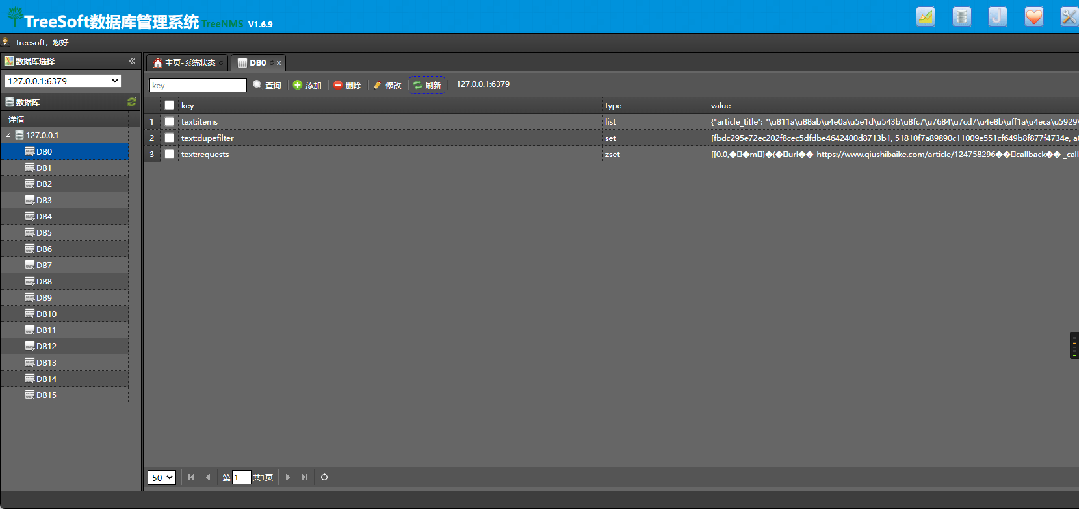Open page size 50 dropdown
Image resolution: width=1079 pixels, height=509 pixels.
tap(162, 478)
